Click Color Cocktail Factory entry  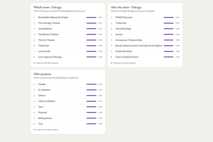(145, 57)
